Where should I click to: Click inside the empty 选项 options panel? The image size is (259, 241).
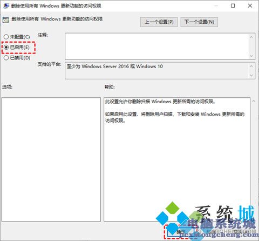(51, 159)
